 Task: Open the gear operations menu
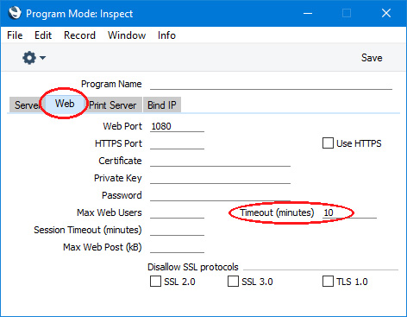[x=29, y=58]
